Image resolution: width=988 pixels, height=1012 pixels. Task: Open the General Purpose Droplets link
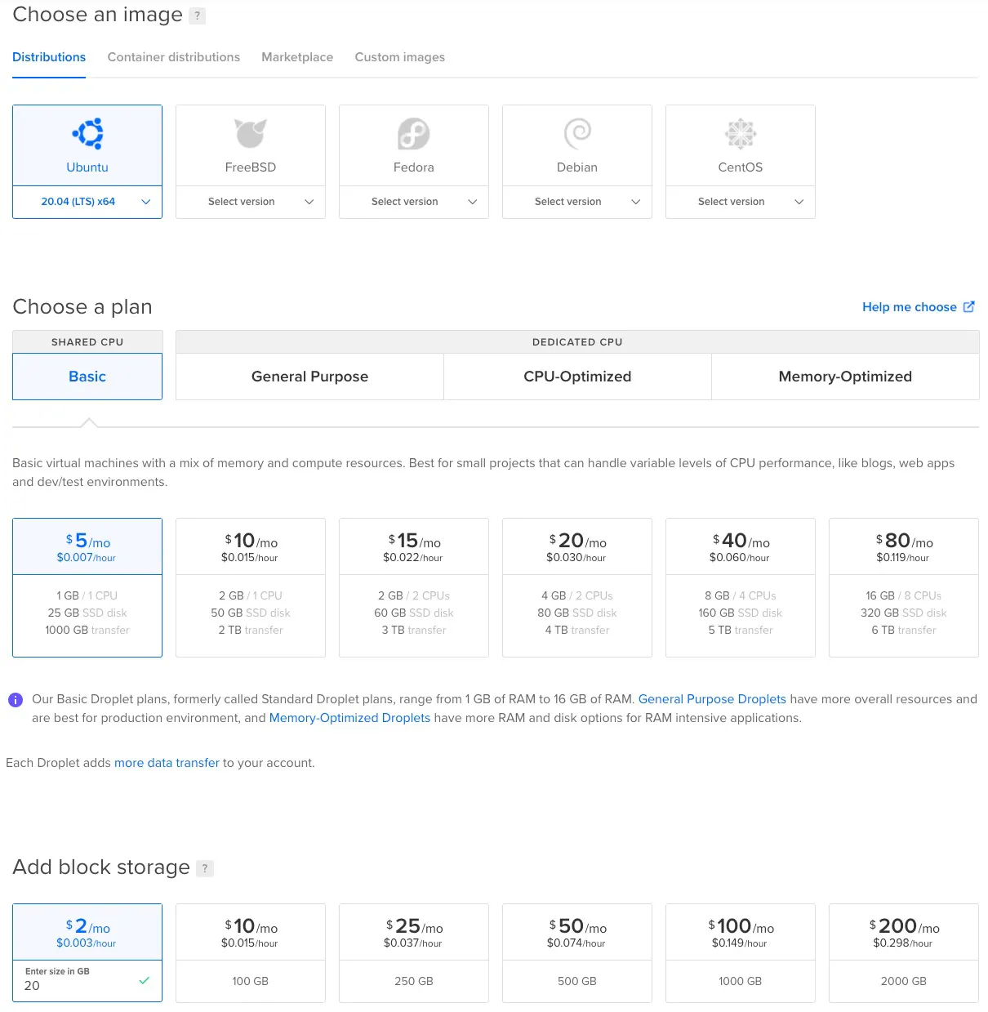point(712,699)
